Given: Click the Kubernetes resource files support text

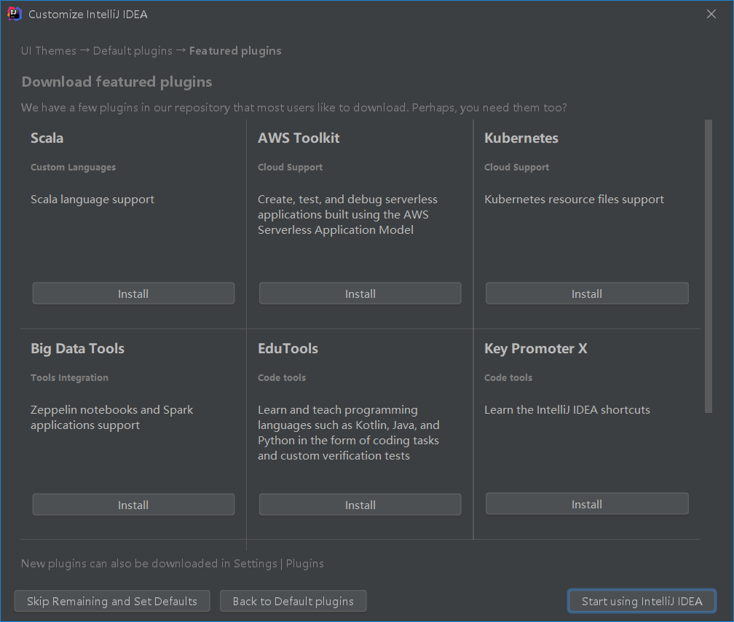Looking at the screenshot, I should [574, 200].
